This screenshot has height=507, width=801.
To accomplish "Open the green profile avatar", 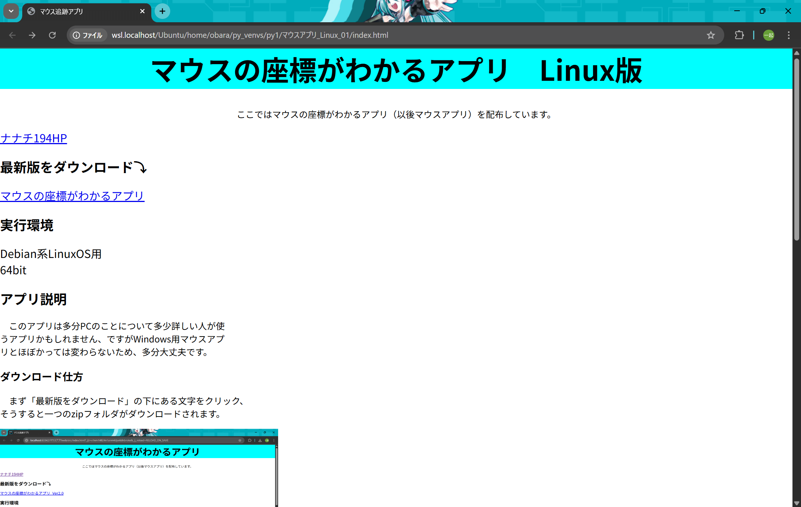I will click(768, 35).
